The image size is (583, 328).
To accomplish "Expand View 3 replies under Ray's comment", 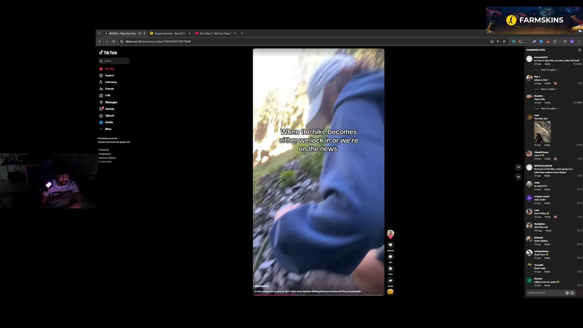I will [x=548, y=89].
